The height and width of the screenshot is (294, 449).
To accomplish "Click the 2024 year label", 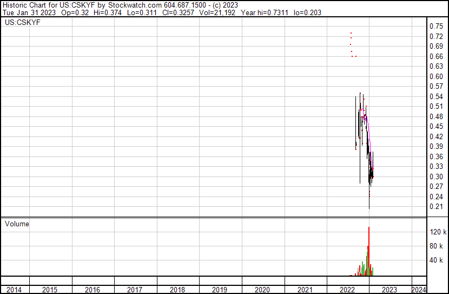I will [x=418, y=290].
